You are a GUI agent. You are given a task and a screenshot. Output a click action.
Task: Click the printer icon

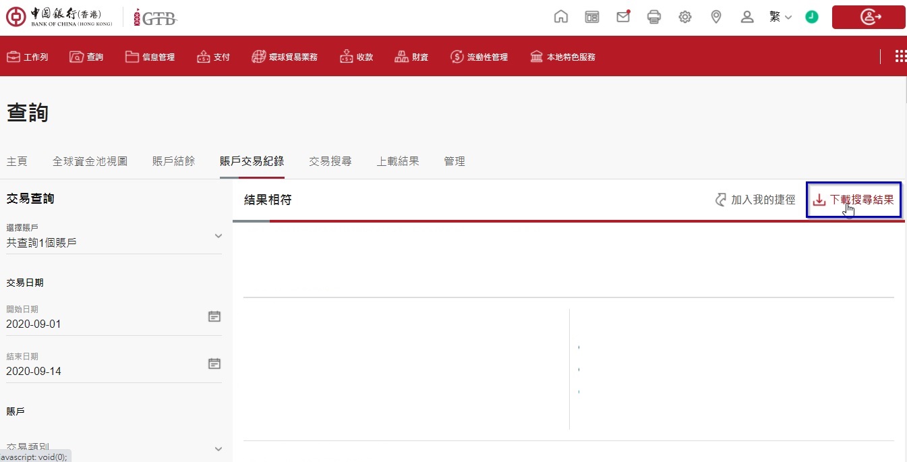pos(654,17)
